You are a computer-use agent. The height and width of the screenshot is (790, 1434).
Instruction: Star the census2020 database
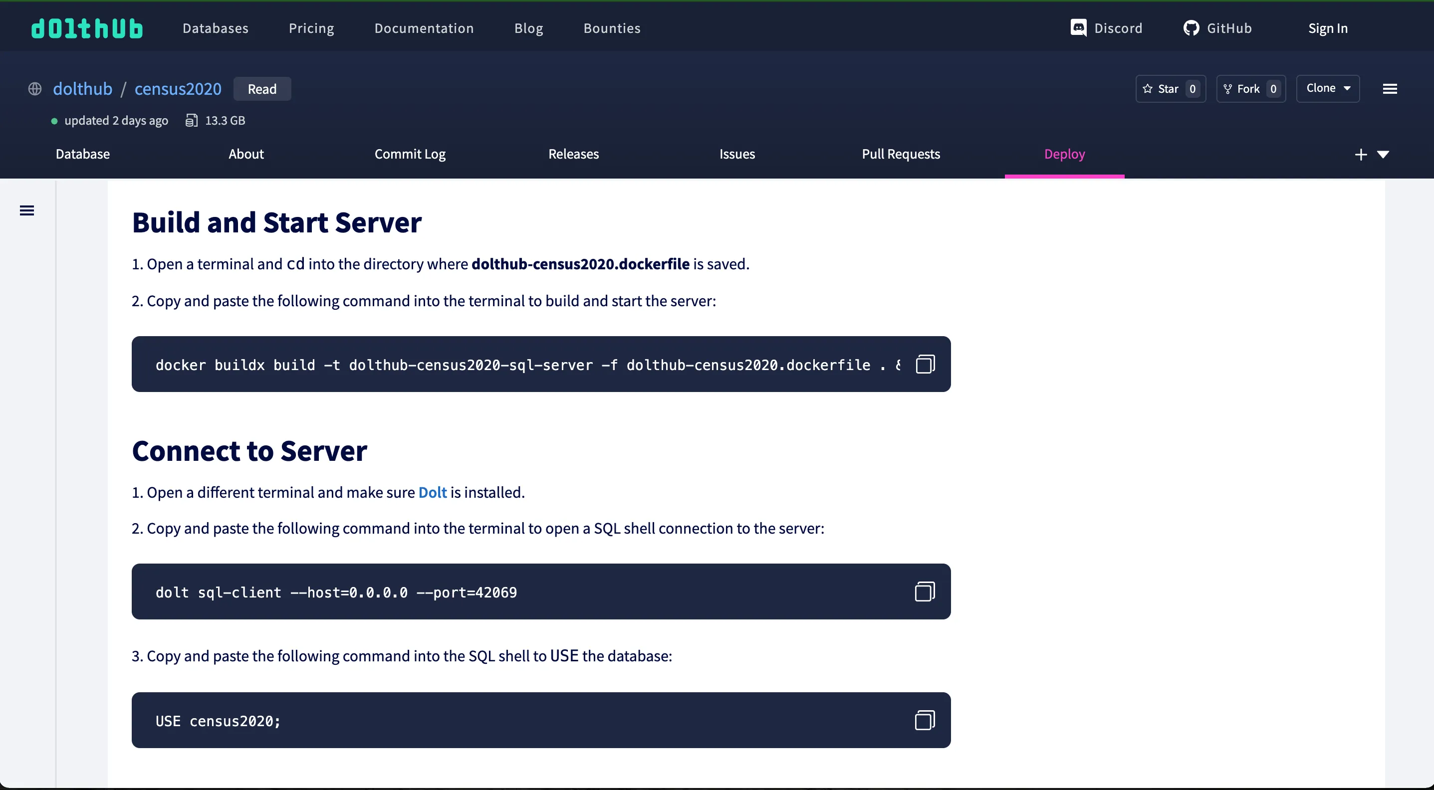tap(1170, 89)
